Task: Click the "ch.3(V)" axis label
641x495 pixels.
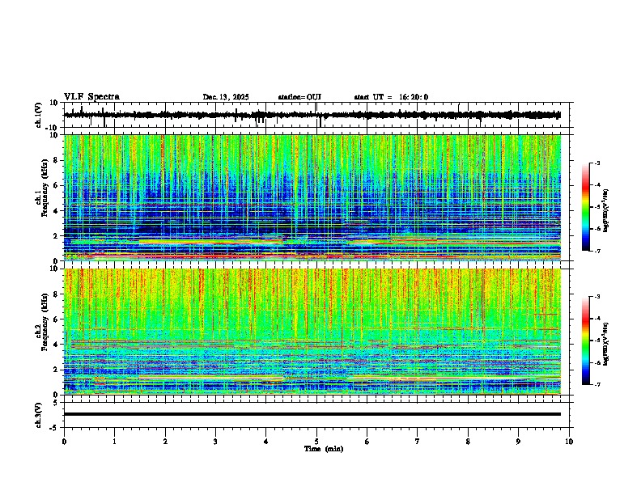Action: [x=39, y=415]
